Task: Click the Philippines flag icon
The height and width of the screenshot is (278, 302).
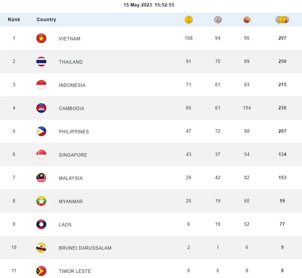Action: pos(41,131)
